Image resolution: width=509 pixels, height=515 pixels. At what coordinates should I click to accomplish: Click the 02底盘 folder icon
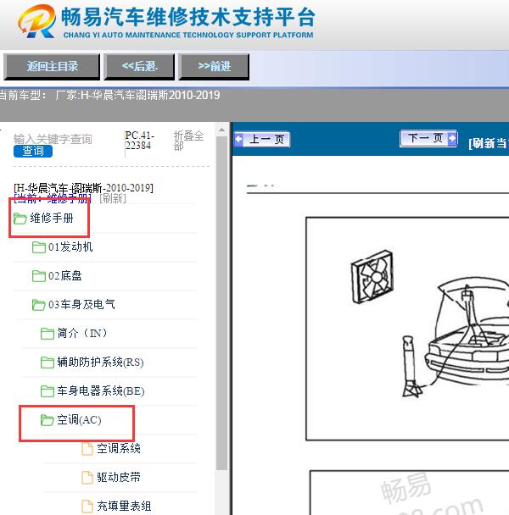[x=39, y=276]
